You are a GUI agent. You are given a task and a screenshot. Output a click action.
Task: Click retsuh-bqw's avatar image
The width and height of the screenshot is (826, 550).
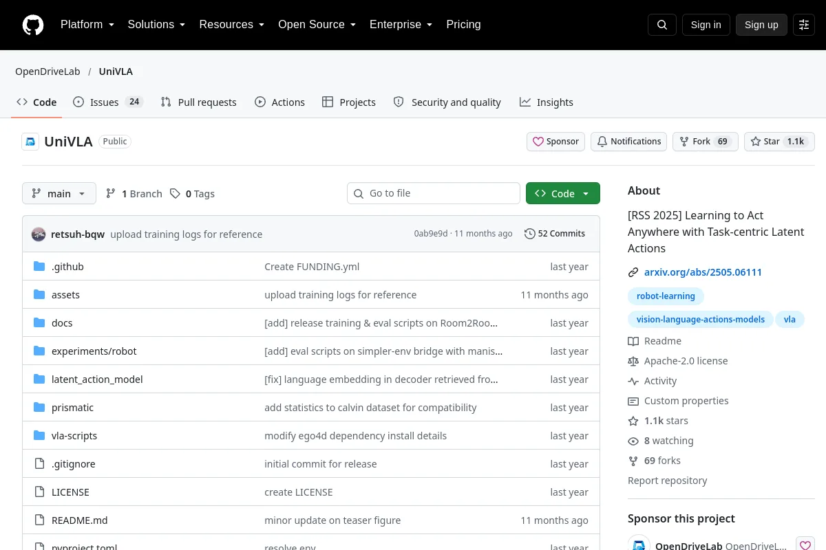pos(39,234)
